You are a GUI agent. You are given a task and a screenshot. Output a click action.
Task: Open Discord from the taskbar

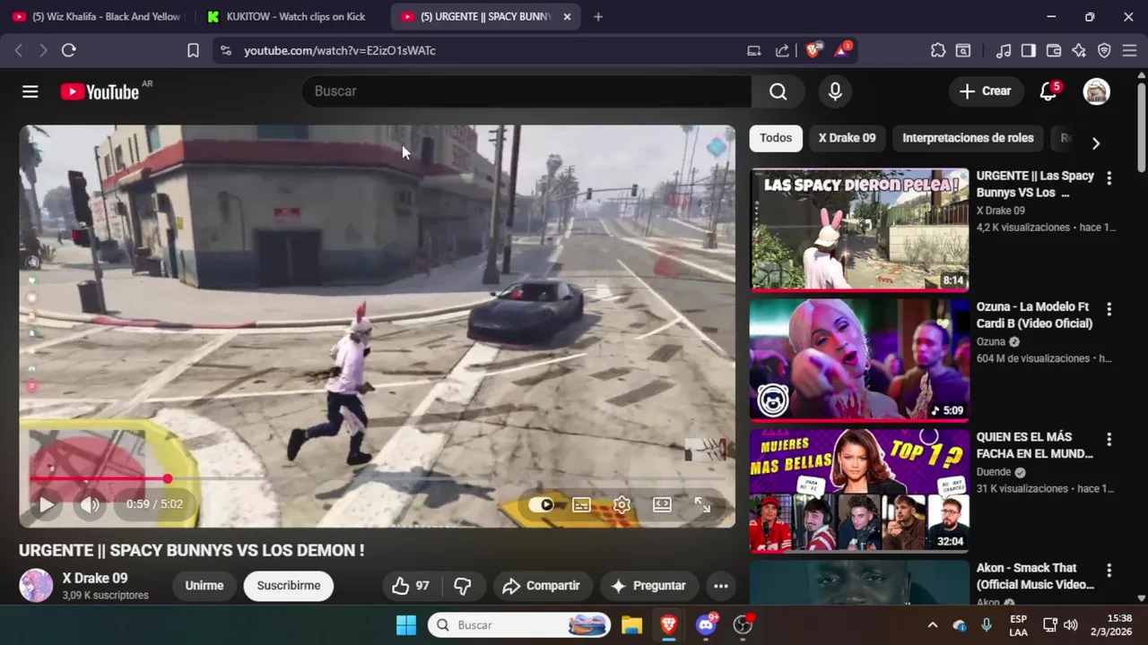706,625
